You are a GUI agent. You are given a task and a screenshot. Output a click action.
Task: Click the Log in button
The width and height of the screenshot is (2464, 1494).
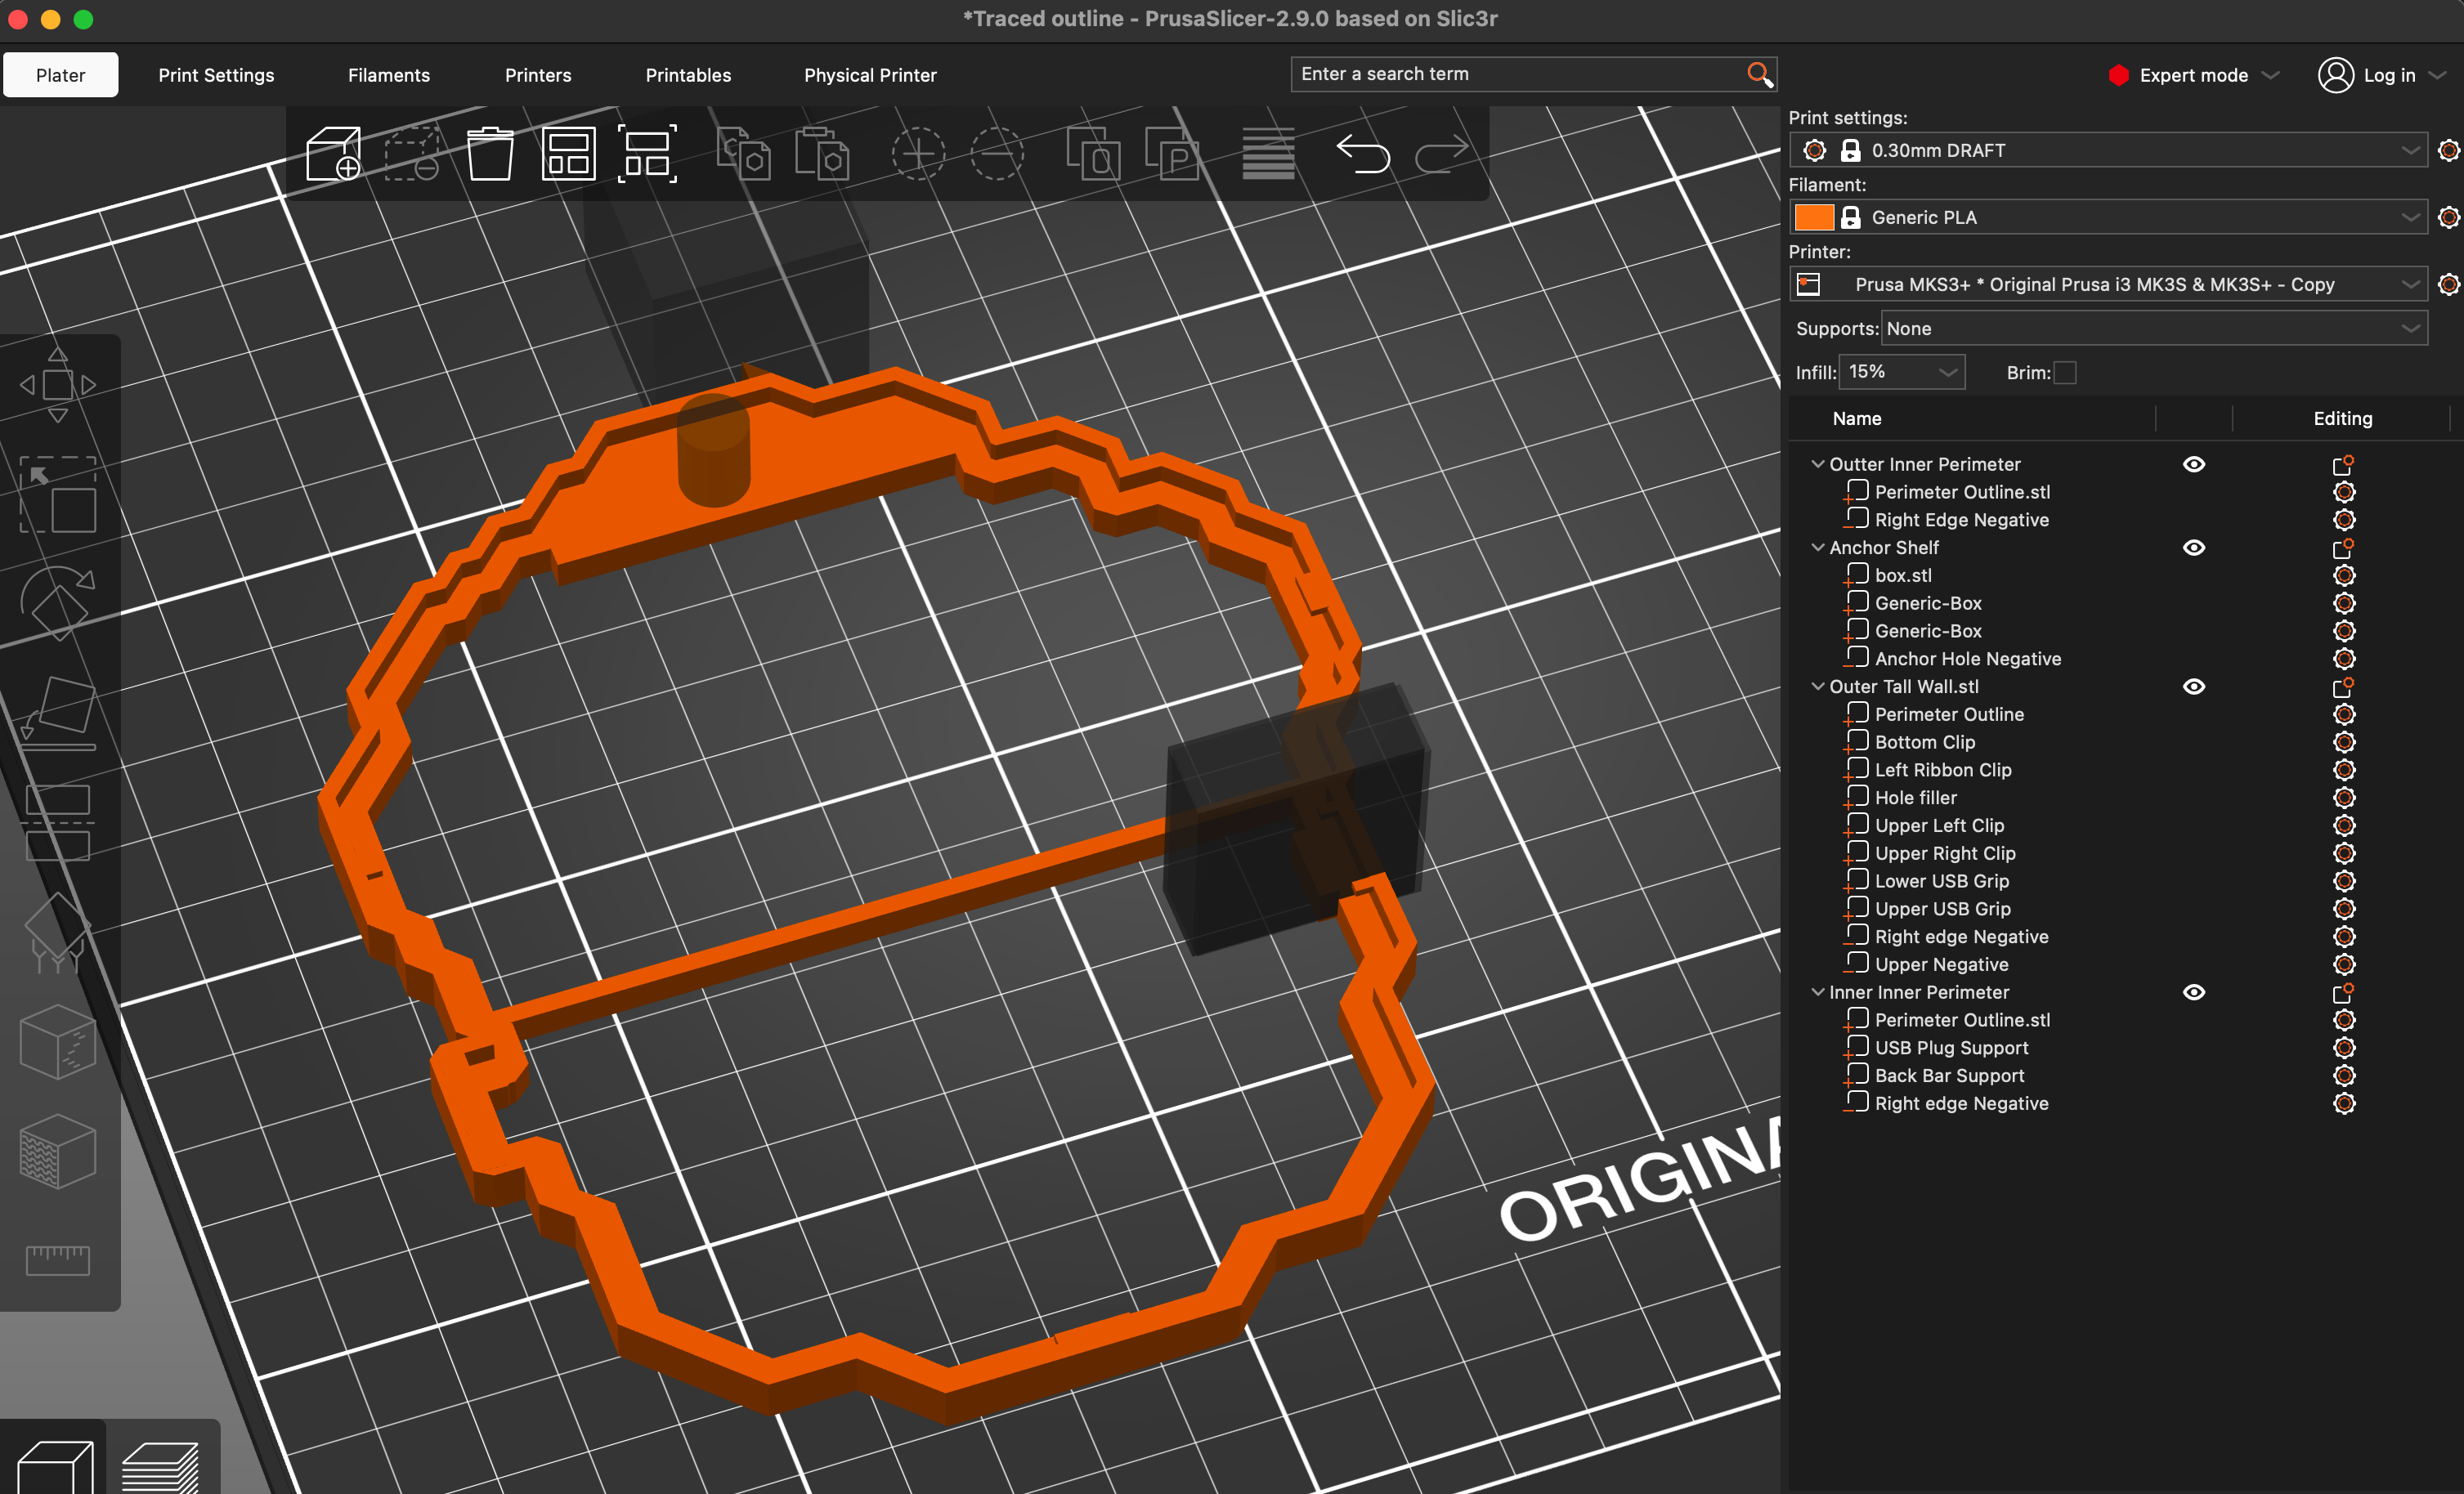(x=2382, y=76)
